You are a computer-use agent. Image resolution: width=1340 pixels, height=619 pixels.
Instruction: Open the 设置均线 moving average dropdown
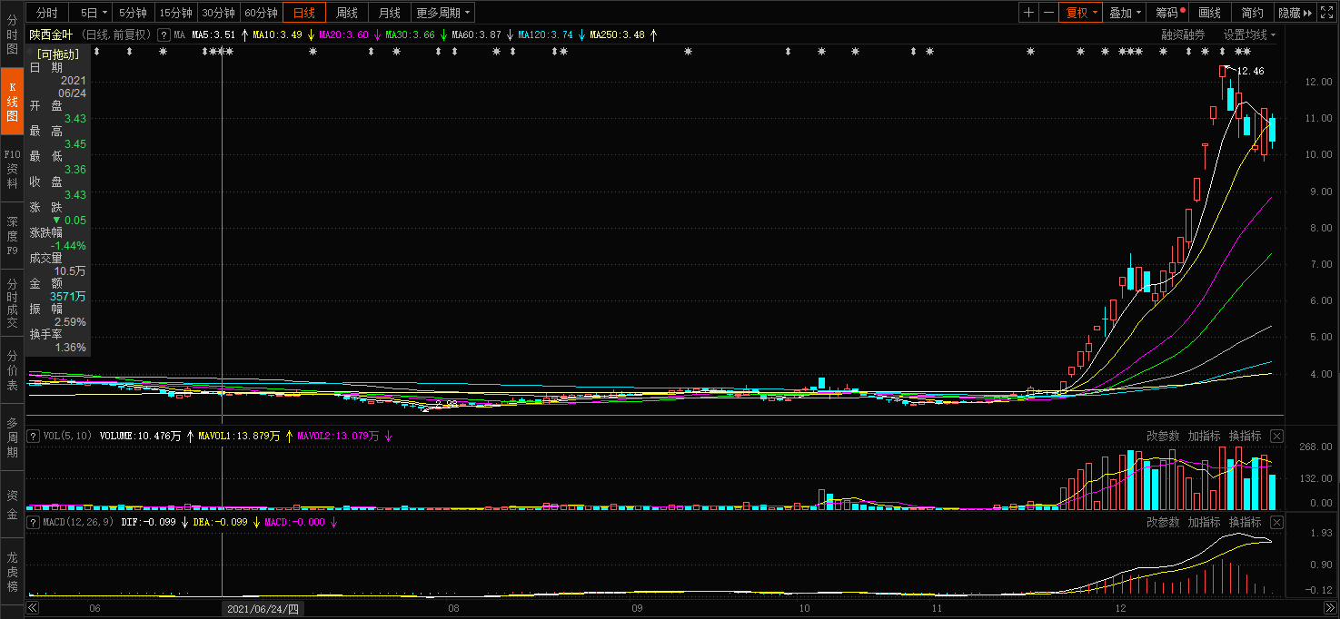(1249, 34)
